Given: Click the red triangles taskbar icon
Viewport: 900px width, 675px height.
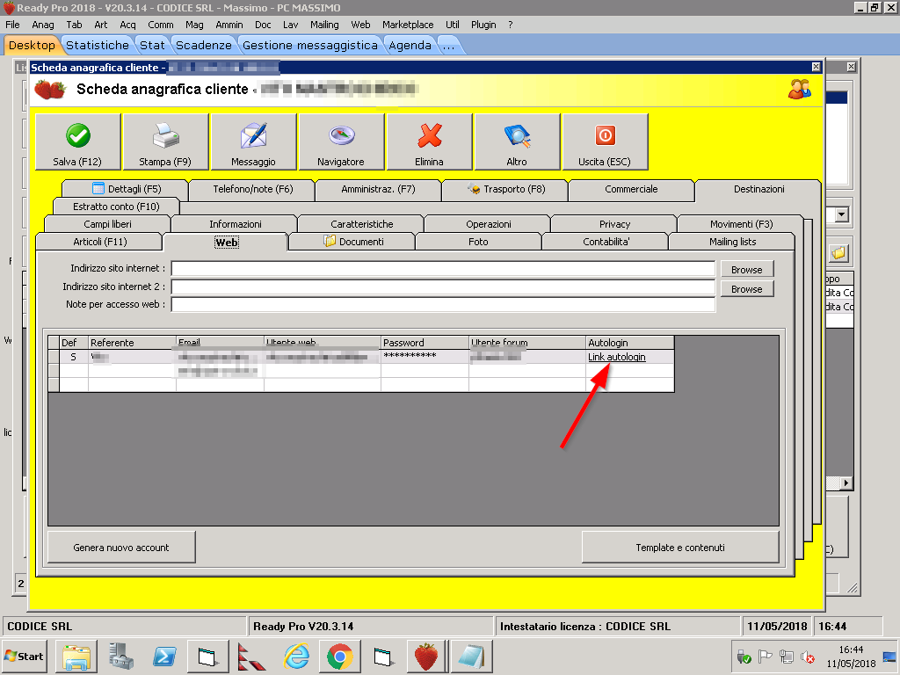Looking at the screenshot, I should [251, 657].
